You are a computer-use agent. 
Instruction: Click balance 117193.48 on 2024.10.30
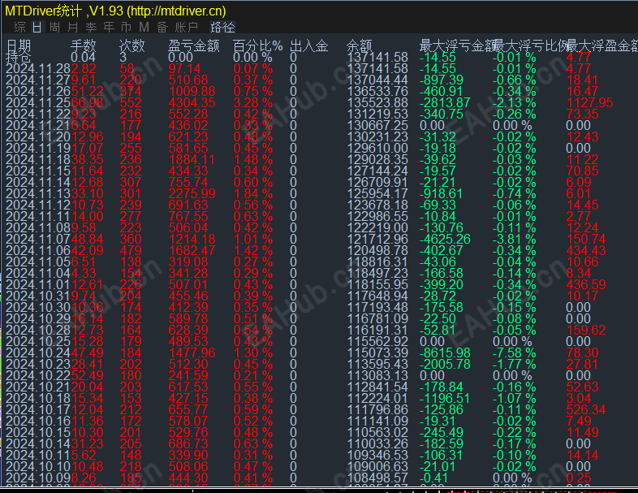[377, 308]
